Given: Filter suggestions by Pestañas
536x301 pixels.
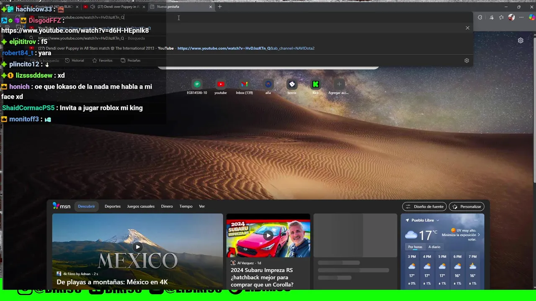Looking at the screenshot, I should 131,61.
